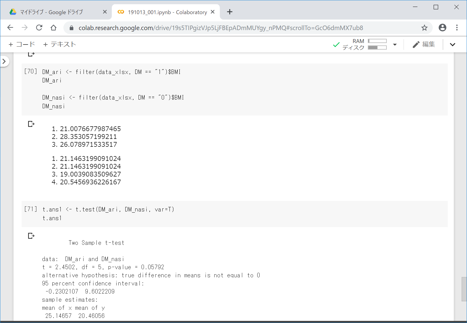Collapse the Colab header with chevron
The height and width of the screenshot is (323, 467).
[453, 45]
